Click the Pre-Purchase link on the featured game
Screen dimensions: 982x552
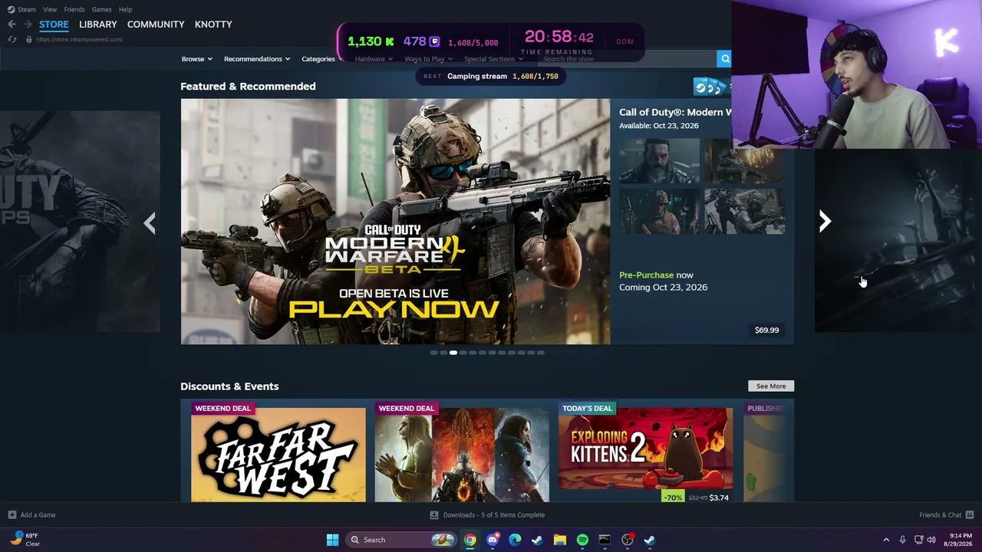tap(647, 275)
